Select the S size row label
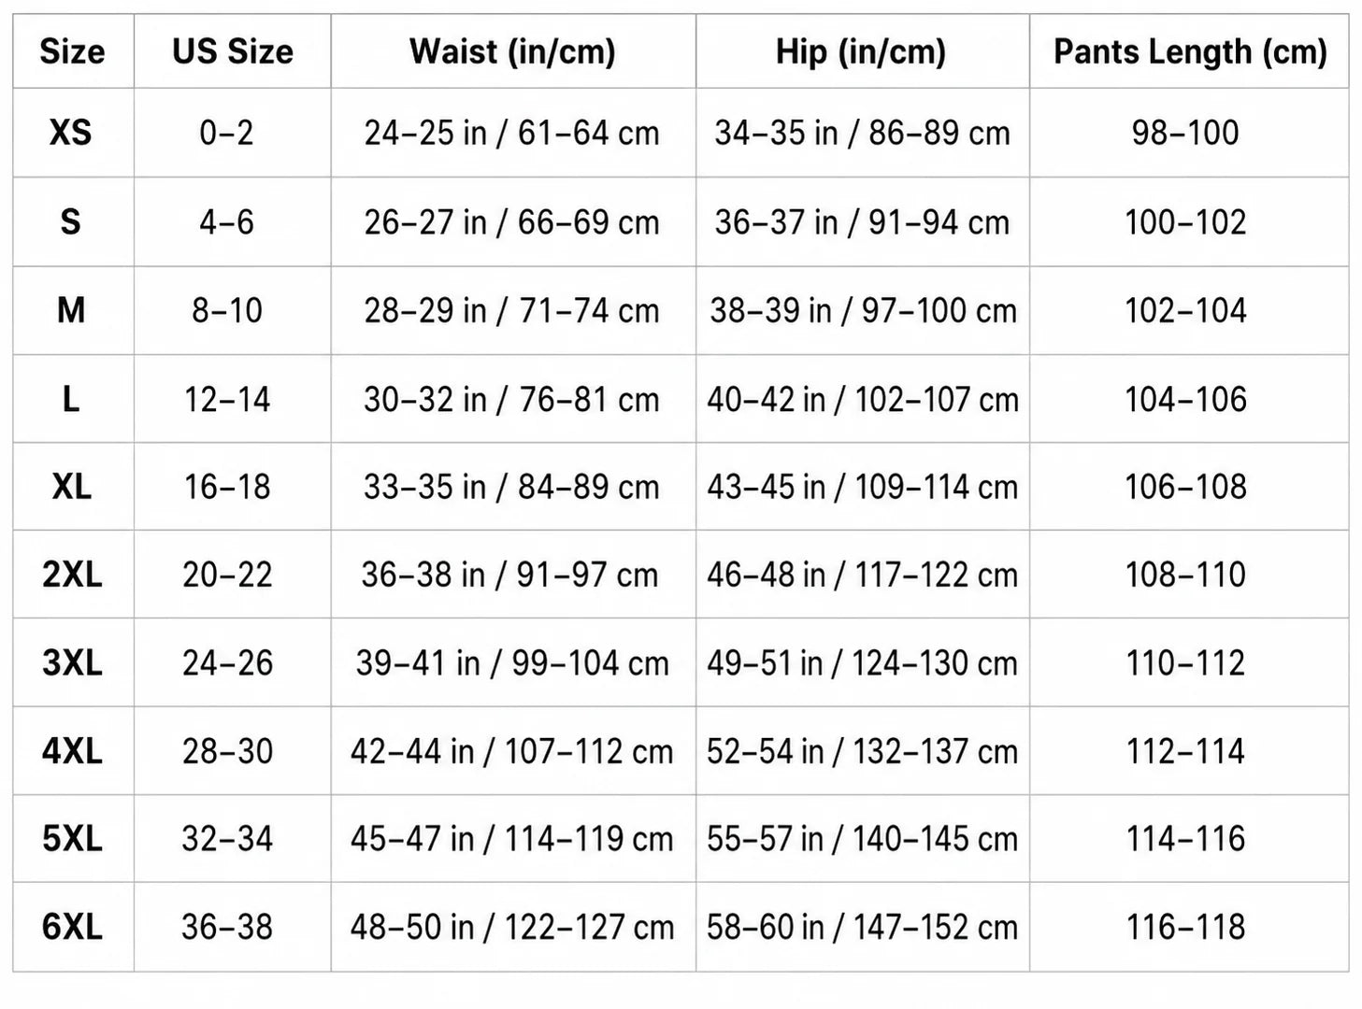The image size is (1362, 1009). 71,222
